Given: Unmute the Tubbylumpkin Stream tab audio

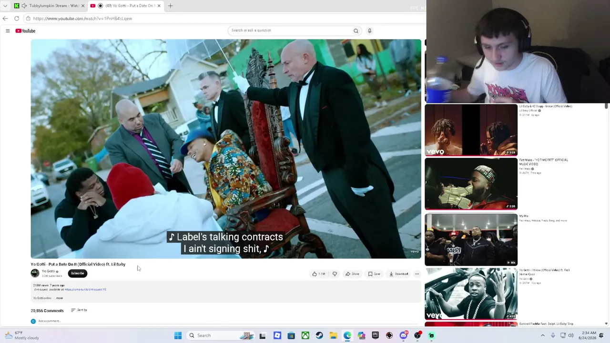Looking at the screenshot, I should (24, 6).
